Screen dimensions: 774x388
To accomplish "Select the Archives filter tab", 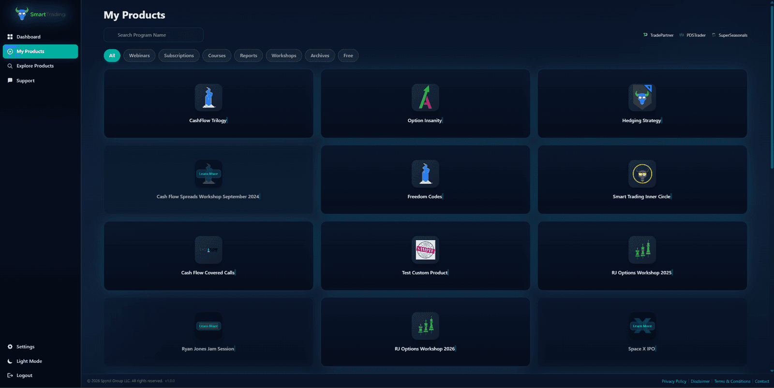I will coord(320,56).
